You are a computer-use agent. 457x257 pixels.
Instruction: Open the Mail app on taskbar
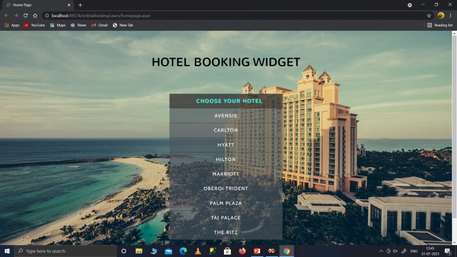click(169, 251)
